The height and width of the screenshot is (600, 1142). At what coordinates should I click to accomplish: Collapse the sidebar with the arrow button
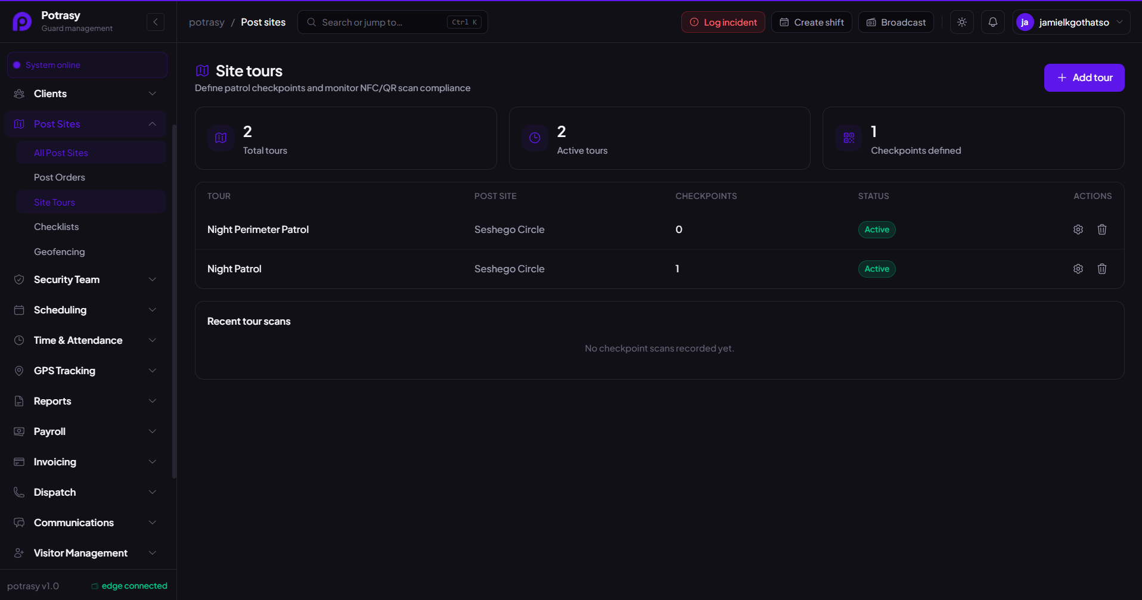pos(156,22)
